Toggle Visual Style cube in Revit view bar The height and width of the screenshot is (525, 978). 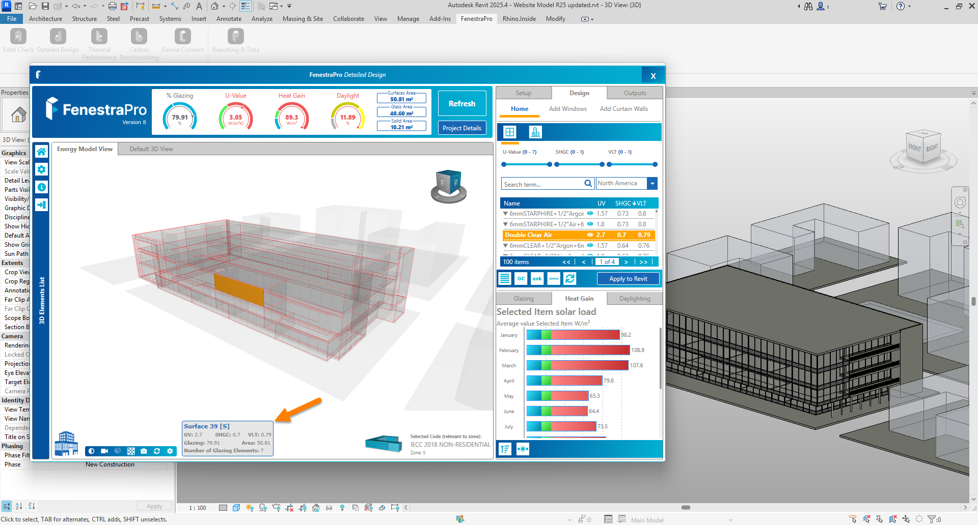236,508
